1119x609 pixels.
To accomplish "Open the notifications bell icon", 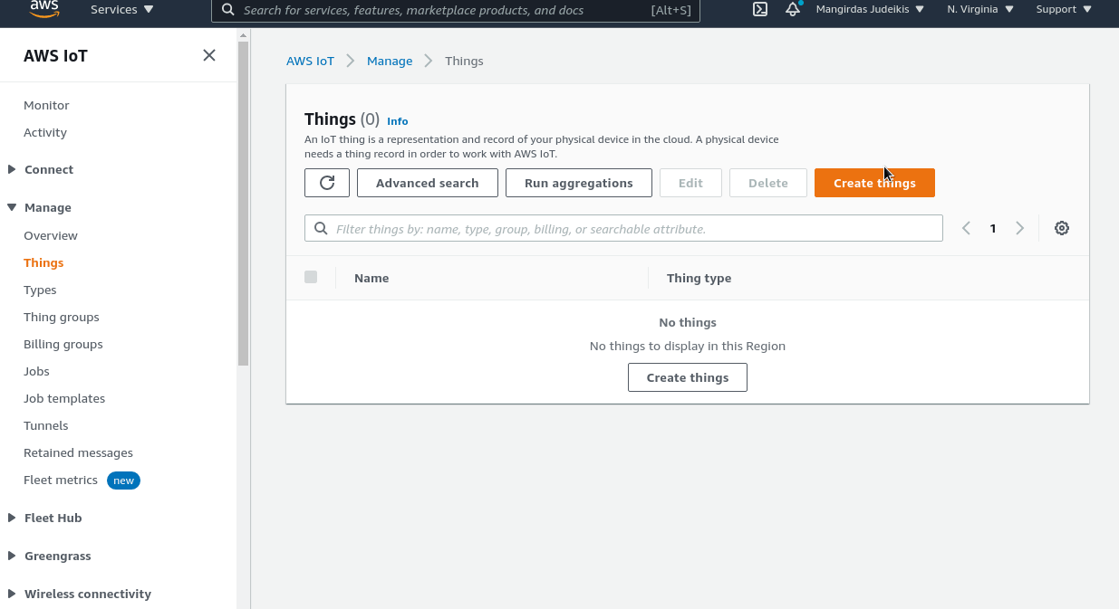I will click(793, 10).
